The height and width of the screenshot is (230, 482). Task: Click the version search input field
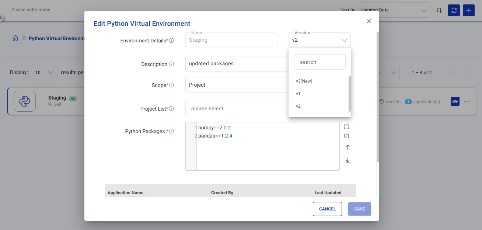click(319, 62)
